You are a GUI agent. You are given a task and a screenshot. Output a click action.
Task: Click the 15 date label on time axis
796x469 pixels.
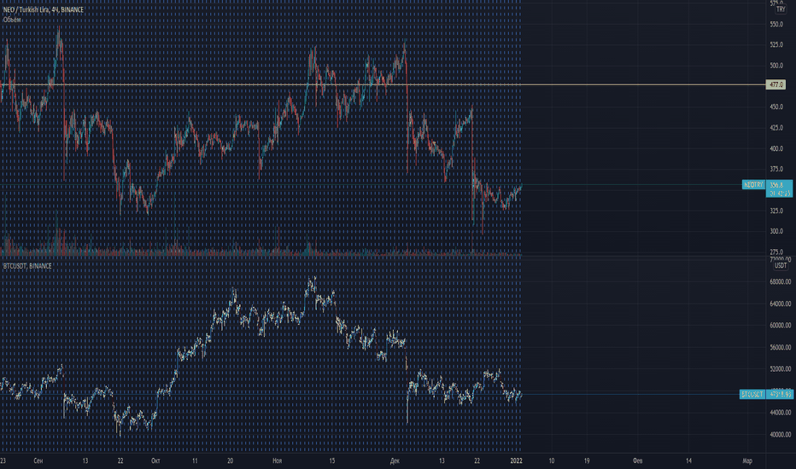click(x=332, y=460)
